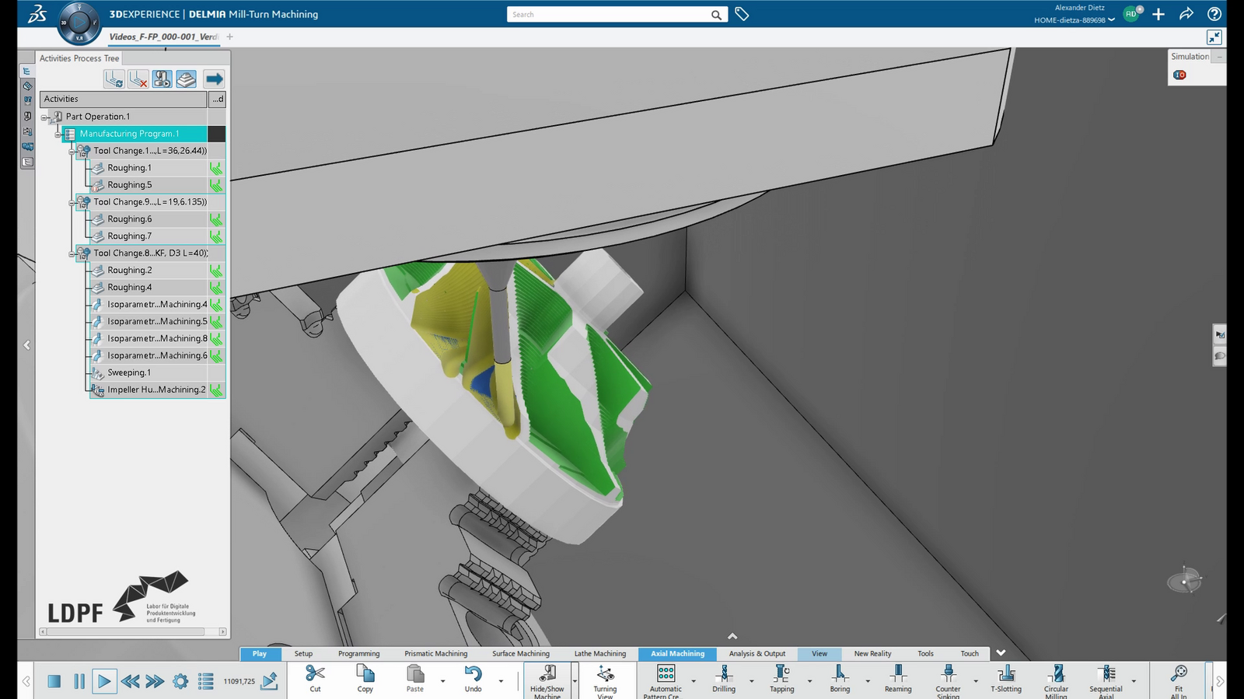
Task: Open Hide/Show Machine dropdown arrow
Action: pyautogui.click(x=575, y=681)
